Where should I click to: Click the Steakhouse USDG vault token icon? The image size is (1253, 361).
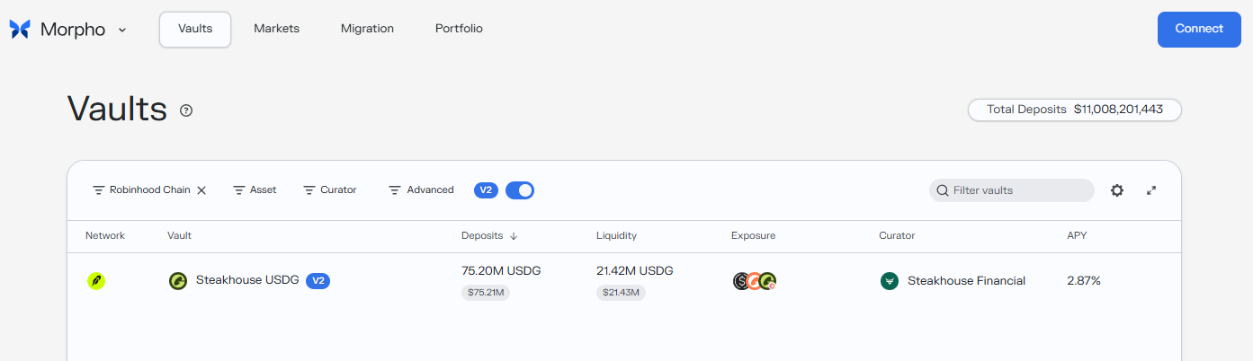coord(178,281)
